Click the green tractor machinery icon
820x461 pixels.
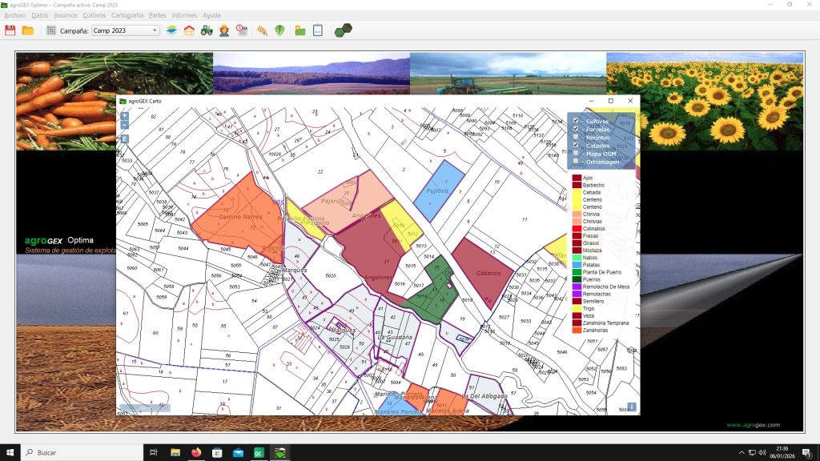tap(207, 30)
